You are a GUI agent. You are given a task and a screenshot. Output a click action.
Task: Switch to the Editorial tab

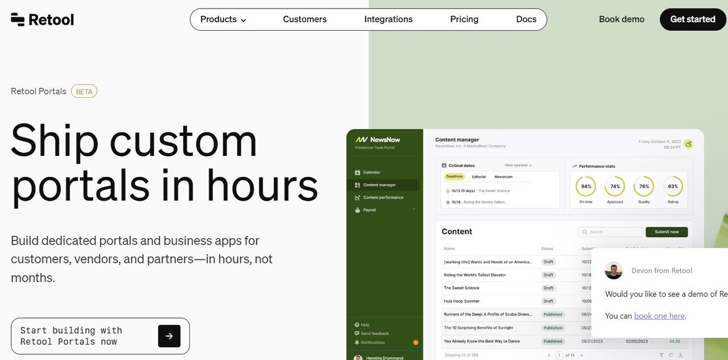point(479,177)
